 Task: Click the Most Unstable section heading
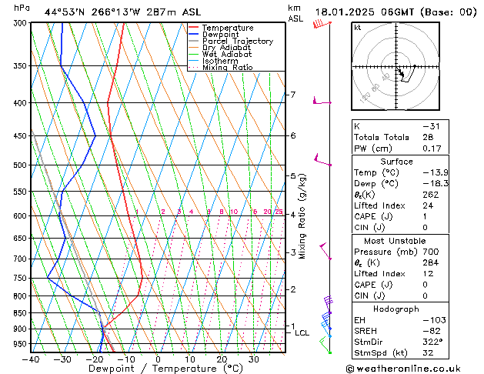[395, 241]
